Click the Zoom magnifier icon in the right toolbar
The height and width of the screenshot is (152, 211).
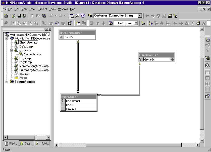tap(207, 65)
